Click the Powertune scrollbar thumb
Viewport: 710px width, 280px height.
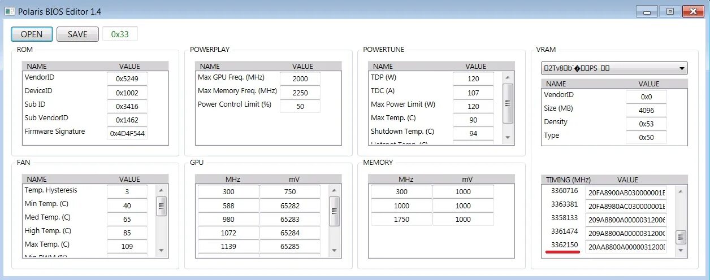[508, 103]
